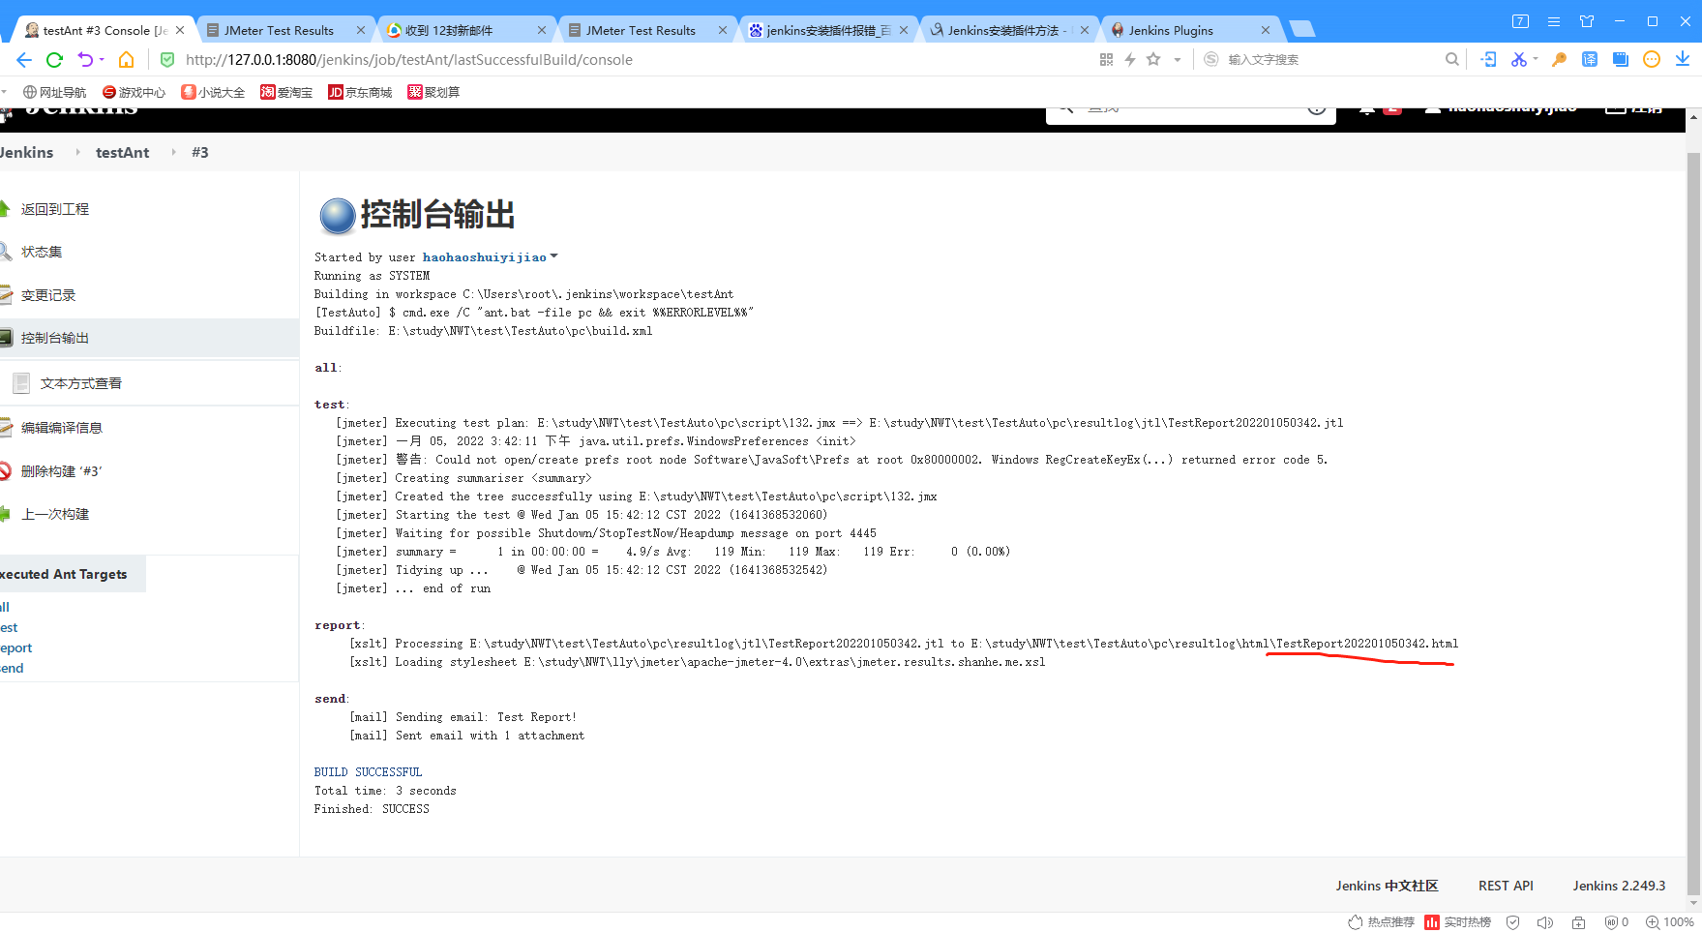The image size is (1702, 933).
Task: Click the skin/theme shirt icon
Action: [x=1587, y=21]
